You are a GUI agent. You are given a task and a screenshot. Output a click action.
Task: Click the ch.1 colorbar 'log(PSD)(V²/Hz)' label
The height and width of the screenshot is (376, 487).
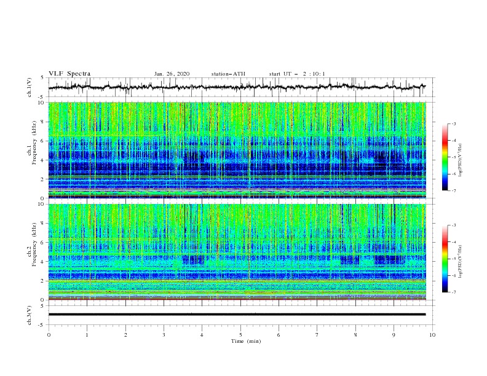tap(460, 160)
